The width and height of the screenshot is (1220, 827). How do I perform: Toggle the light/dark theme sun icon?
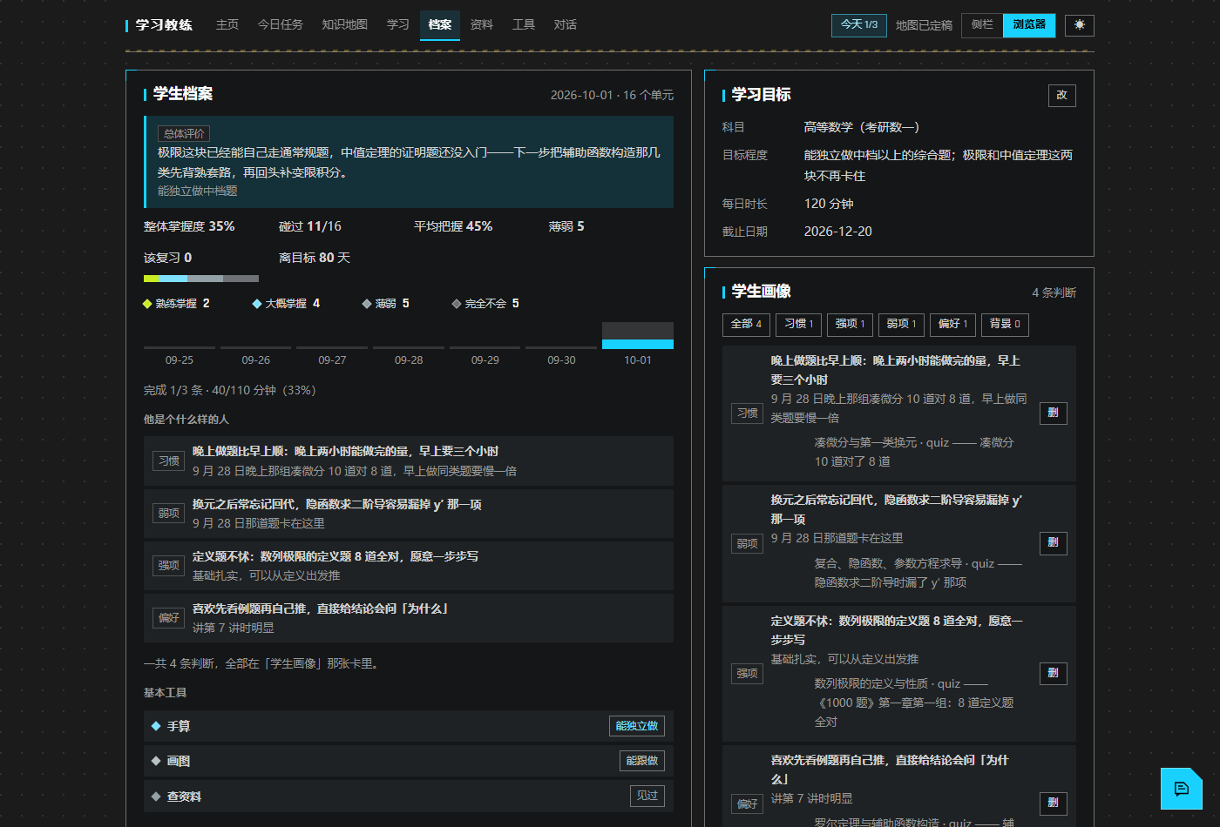(1080, 25)
